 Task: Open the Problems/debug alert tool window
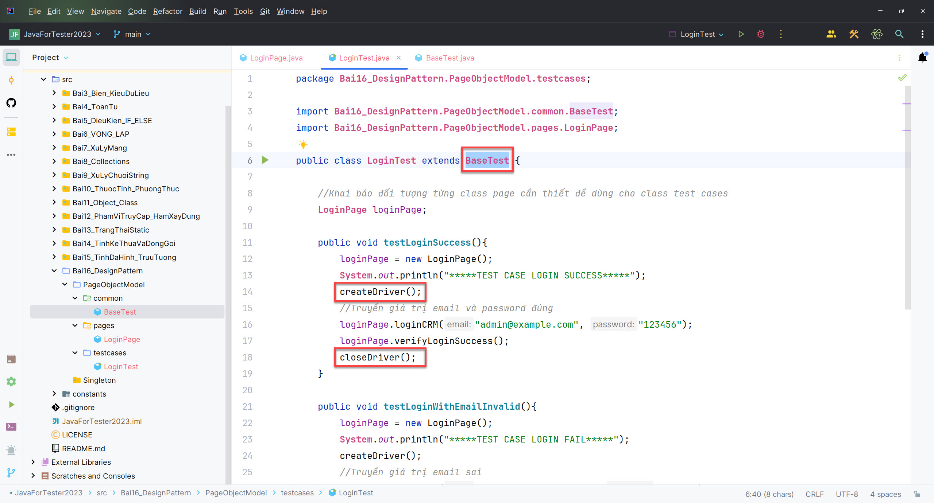point(11,450)
